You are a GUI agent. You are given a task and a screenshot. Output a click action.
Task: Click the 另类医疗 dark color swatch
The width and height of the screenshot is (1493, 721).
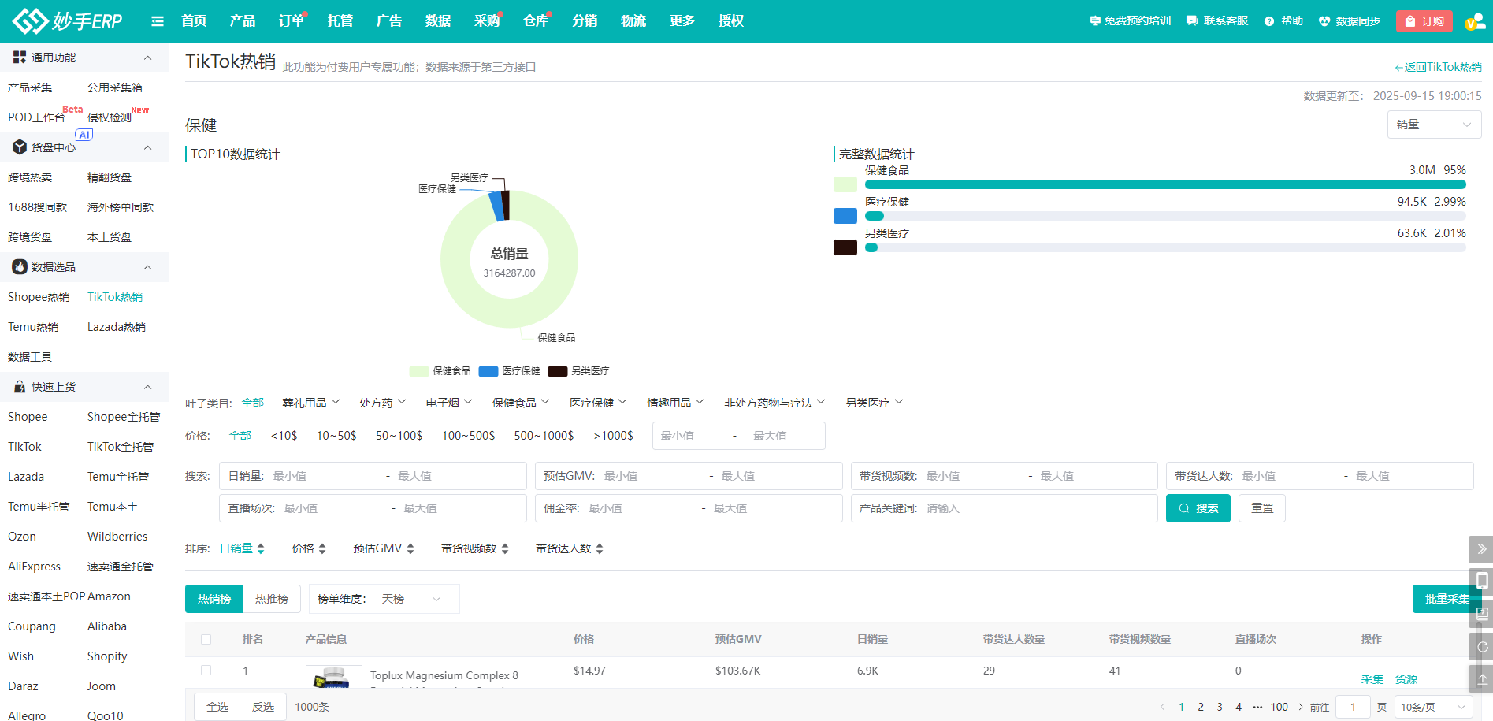tap(845, 247)
